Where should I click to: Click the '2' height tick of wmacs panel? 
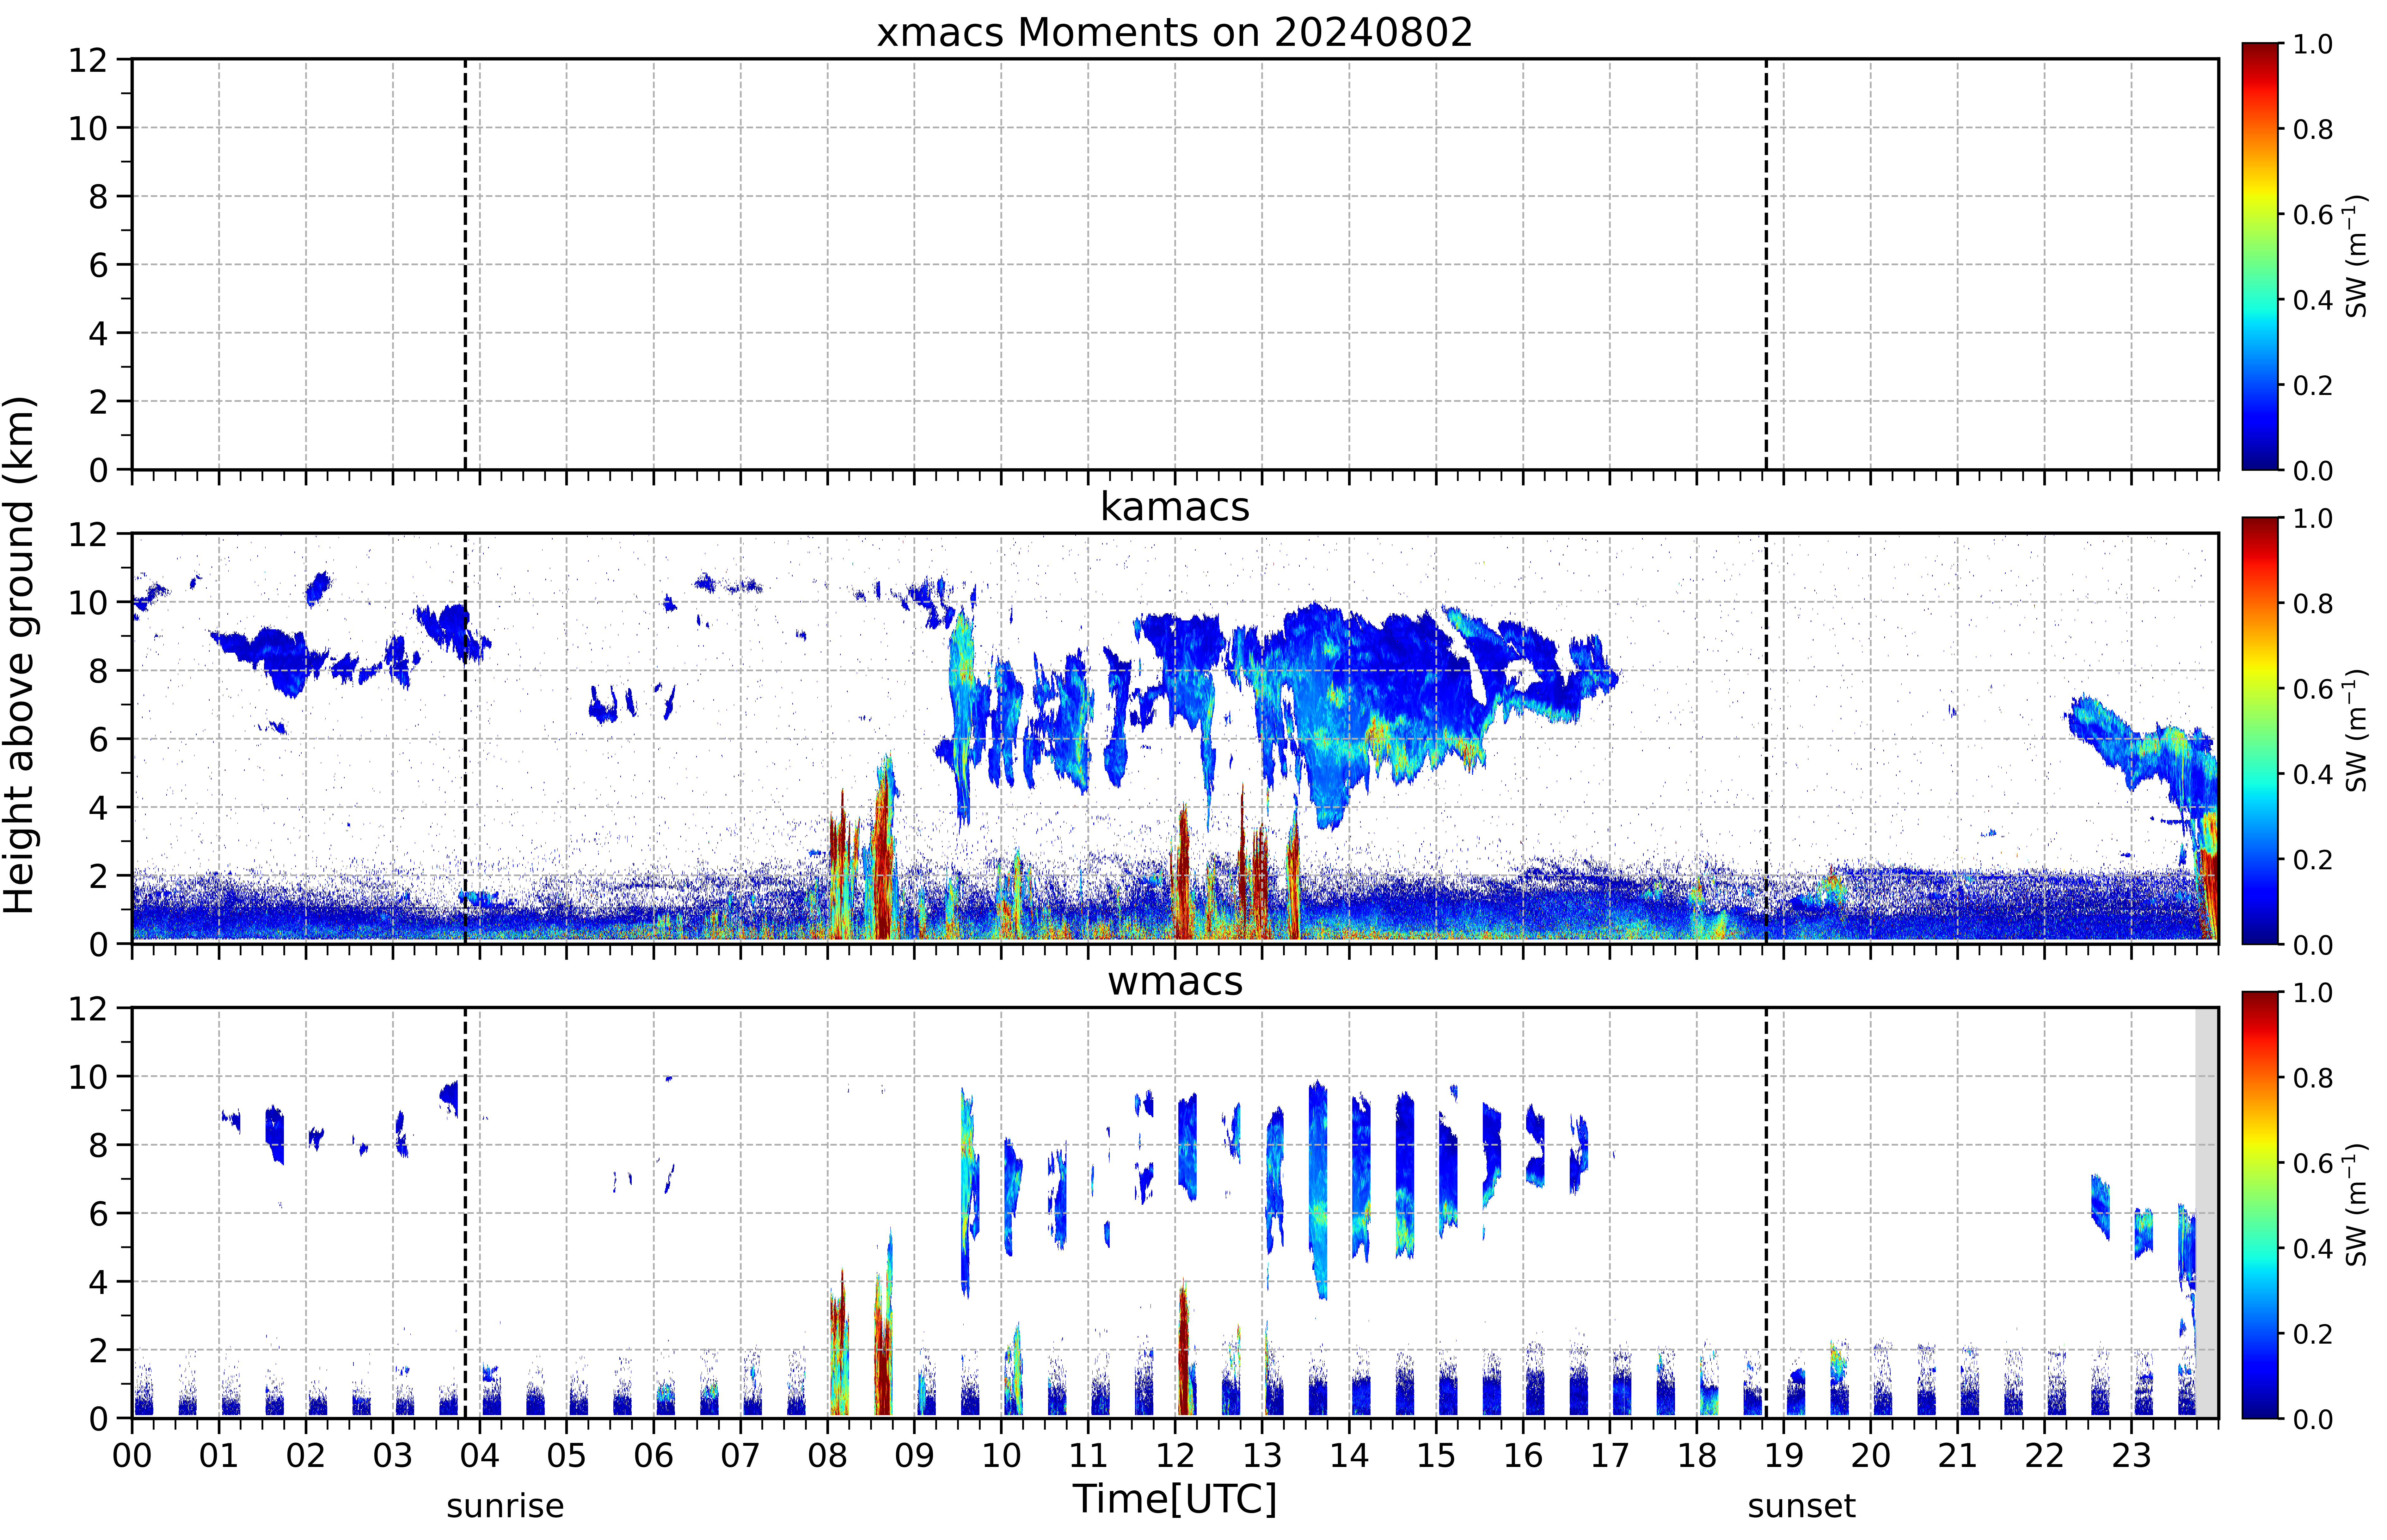click(x=98, y=1350)
